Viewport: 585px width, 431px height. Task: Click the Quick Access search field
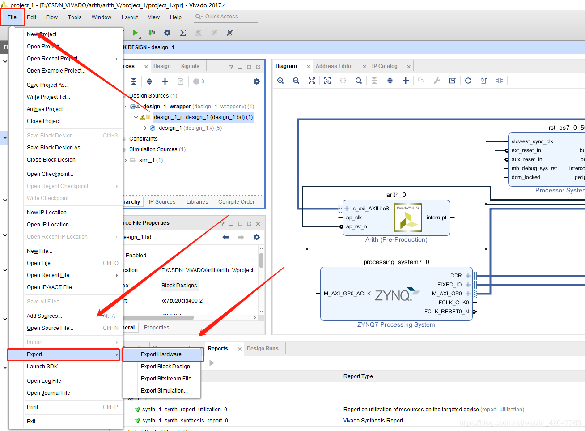tap(226, 17)
